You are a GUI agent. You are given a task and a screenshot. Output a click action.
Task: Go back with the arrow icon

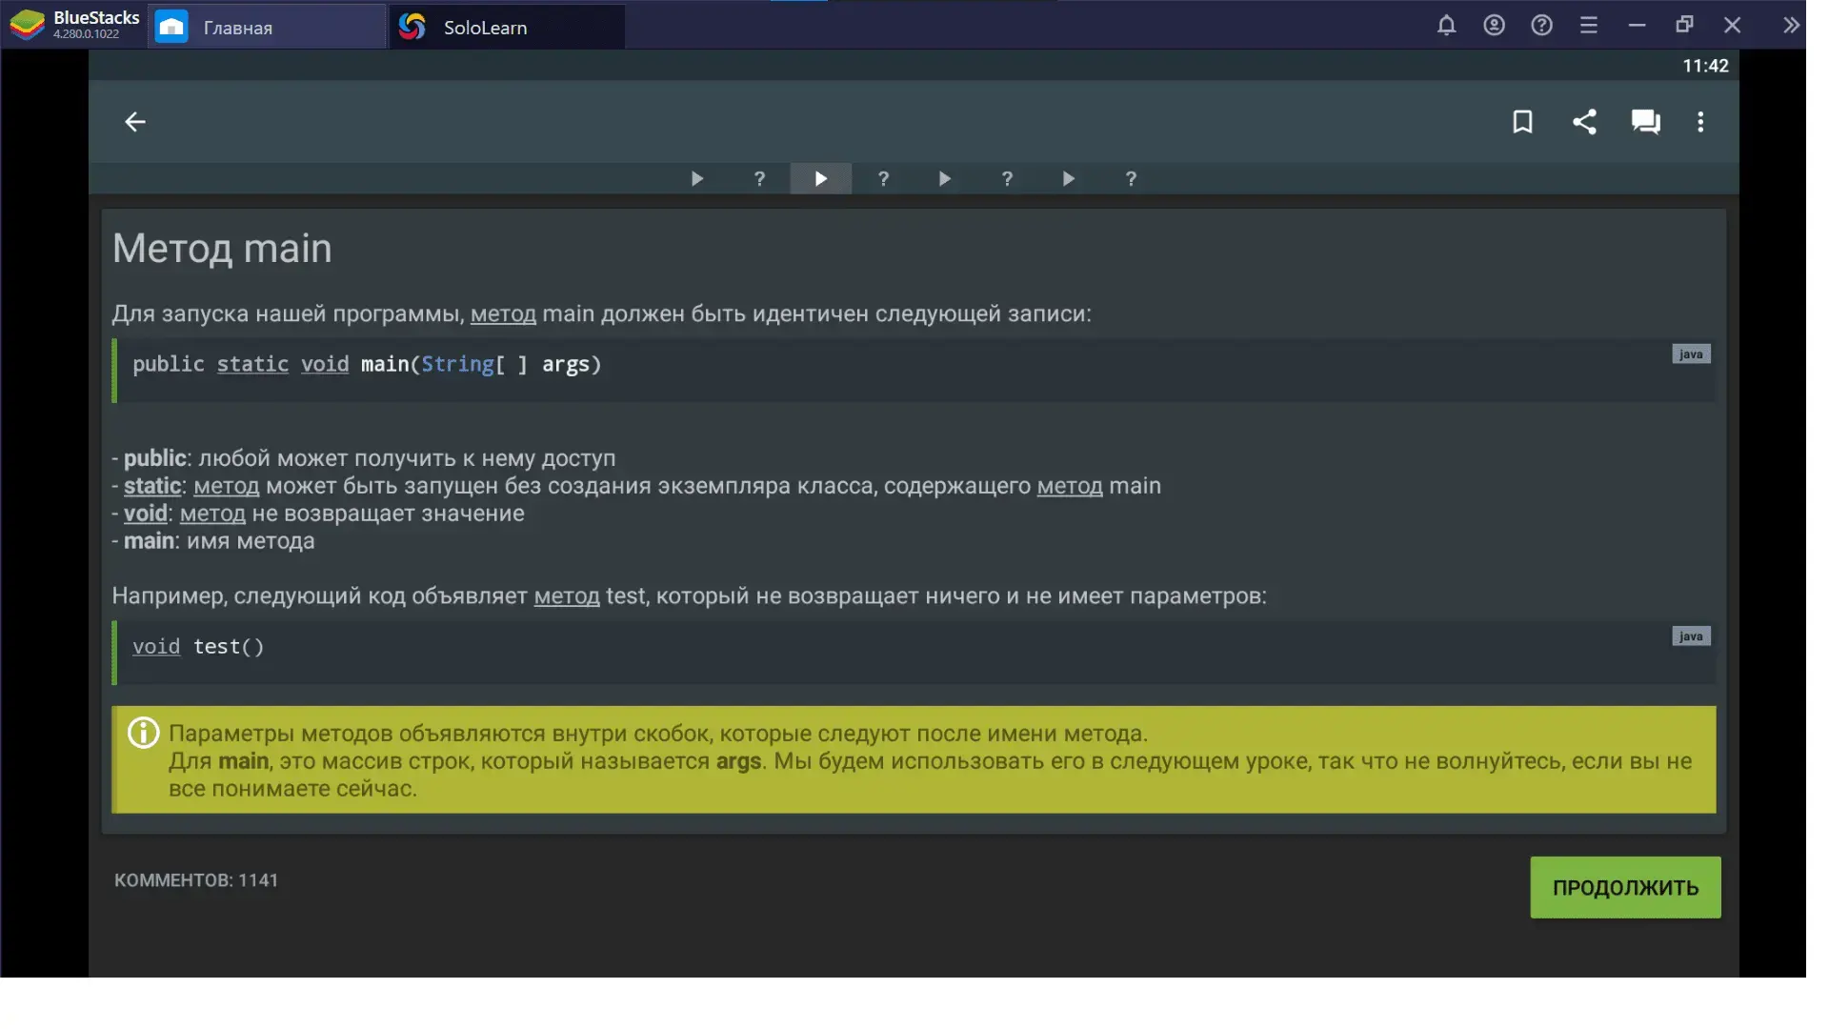135,122
